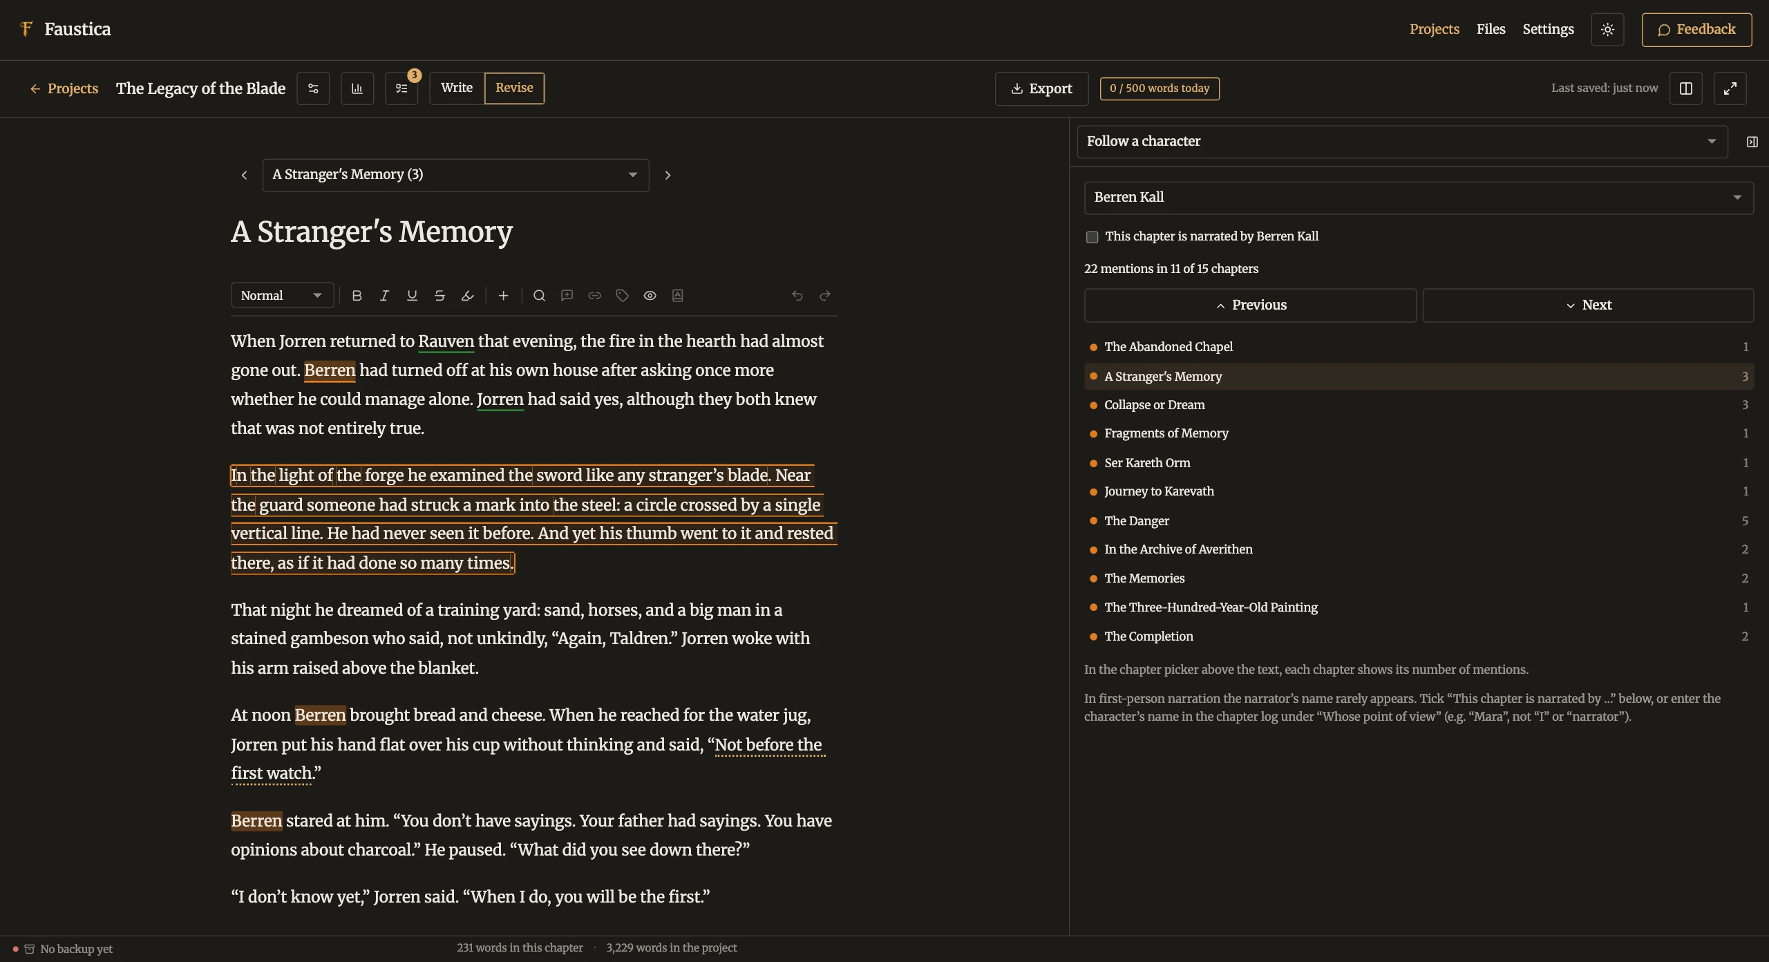This screenshot has width=1769, height=962.
Task: Open the statistics bar chart icon
Action: point(357,88)
